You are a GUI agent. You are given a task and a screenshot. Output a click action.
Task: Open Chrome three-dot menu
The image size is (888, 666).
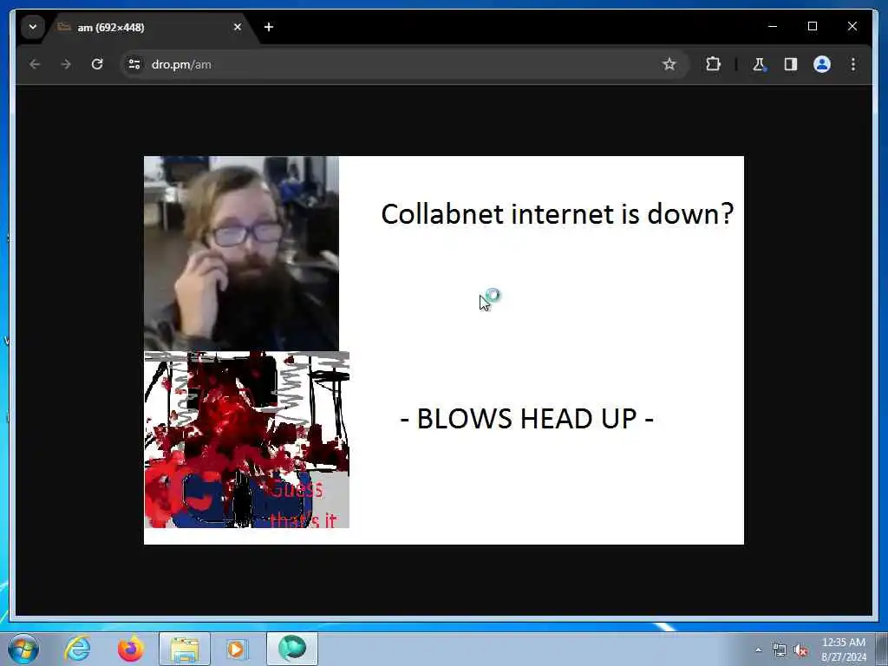tap(853, 64)
